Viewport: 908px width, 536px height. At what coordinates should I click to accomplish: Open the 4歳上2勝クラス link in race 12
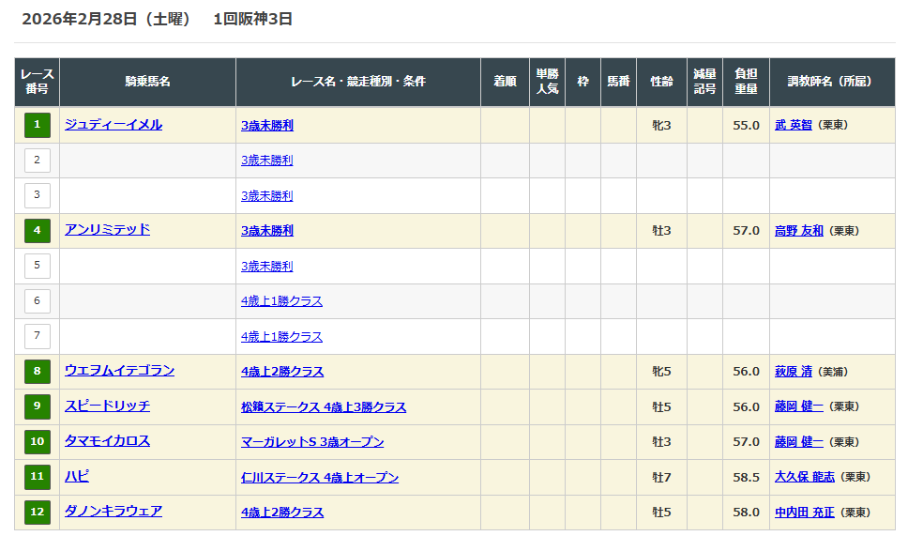[x=282, y=513]
